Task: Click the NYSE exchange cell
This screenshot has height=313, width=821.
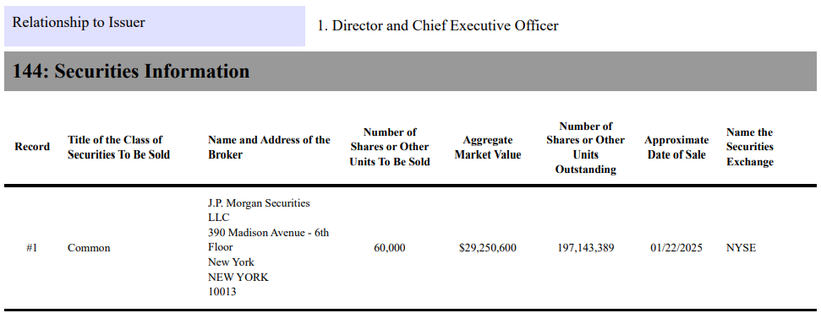Action: (741, 248)
